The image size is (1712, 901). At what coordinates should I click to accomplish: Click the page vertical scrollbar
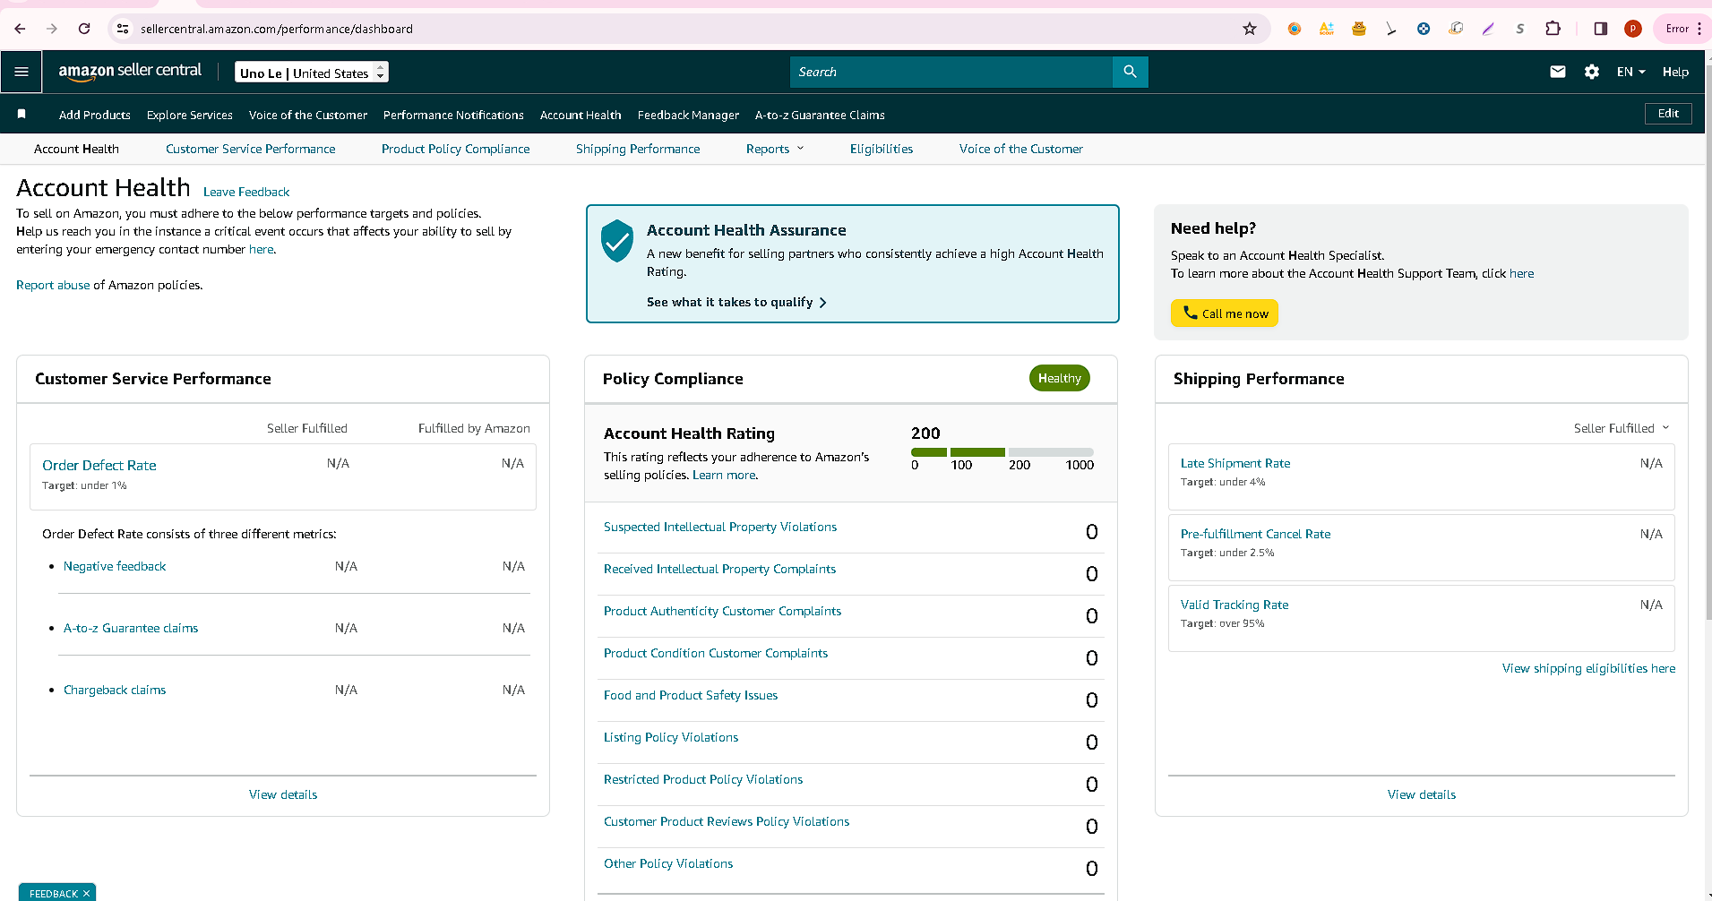click(1708, 340)
